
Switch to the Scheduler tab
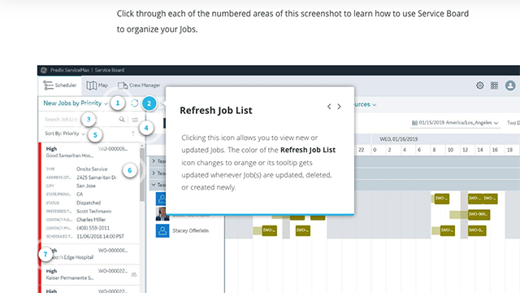click(60, 85)
